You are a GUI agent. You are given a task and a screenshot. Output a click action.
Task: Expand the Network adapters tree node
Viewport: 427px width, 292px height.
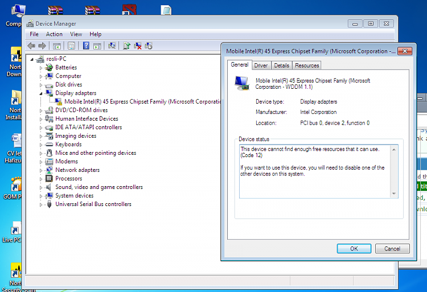[41, 170]
